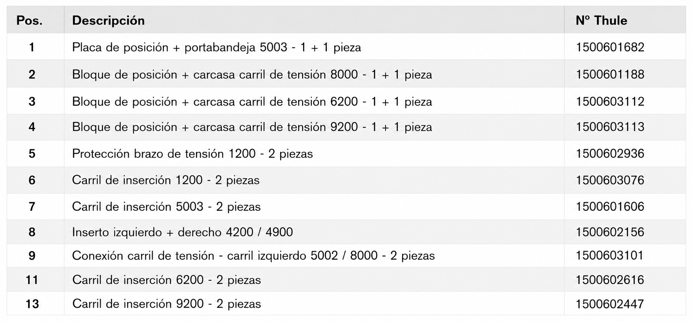Click Carril de inserción 6200 description

point(166,280)
